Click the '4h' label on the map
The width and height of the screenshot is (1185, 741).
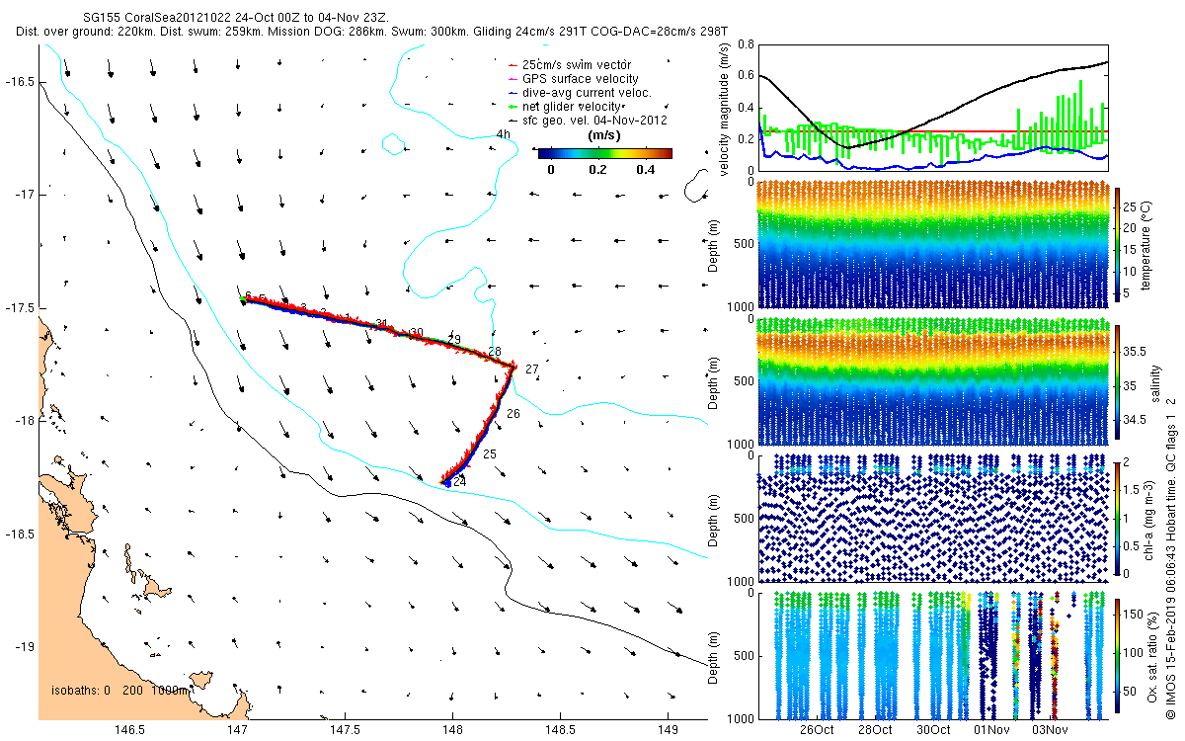pyautogui.click(x=504, y=133)
